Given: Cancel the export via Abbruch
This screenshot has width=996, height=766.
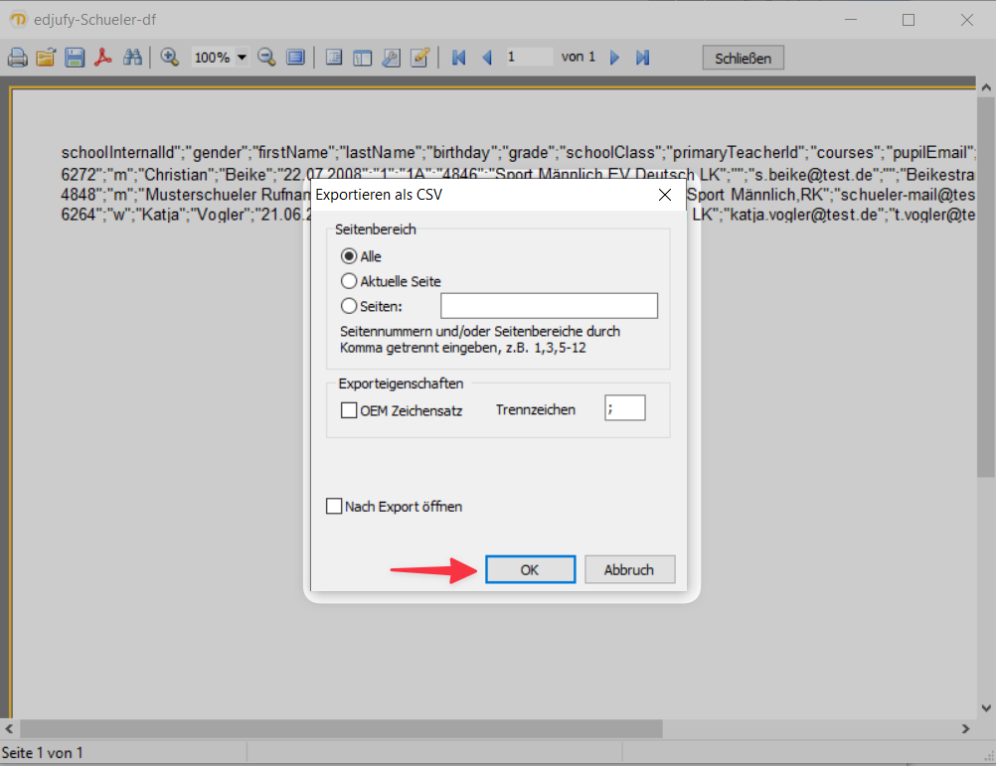Looking at the screenshot, I should point(629,568).
